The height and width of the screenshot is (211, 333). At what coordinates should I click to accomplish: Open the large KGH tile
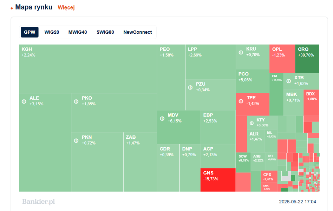(x=88, y=69)
